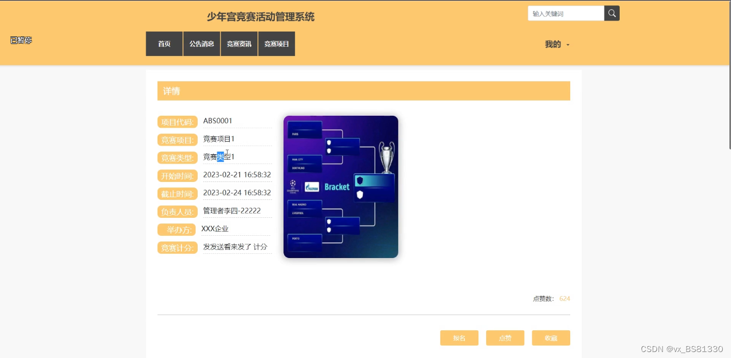Click the 竞赛项目 field label
Image resolution: width=731 pixels, height=358 pixels.
[x=178, y=140]
